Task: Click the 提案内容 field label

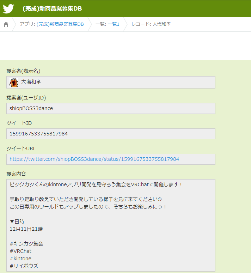Action: 16,174
